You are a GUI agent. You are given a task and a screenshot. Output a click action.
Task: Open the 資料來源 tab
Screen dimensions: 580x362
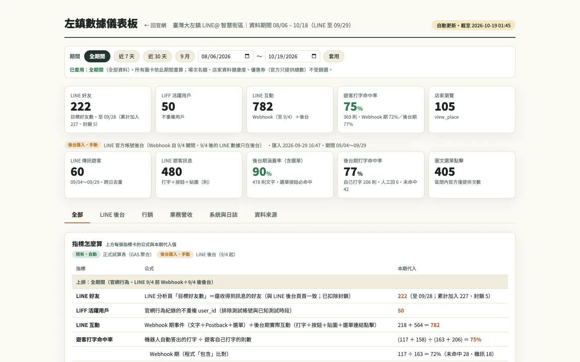point(266,215)
